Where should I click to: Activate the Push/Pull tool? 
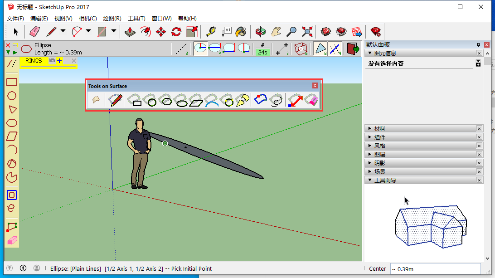coord(130,31)
